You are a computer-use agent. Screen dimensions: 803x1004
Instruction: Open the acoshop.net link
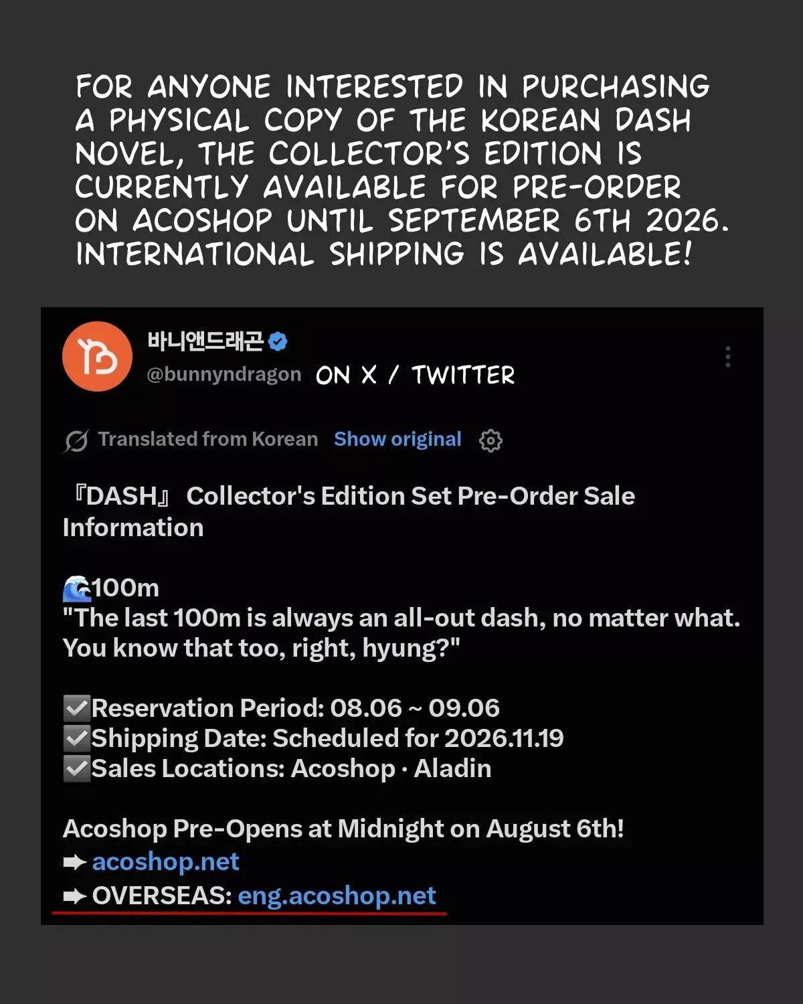(x=165, y=862)
